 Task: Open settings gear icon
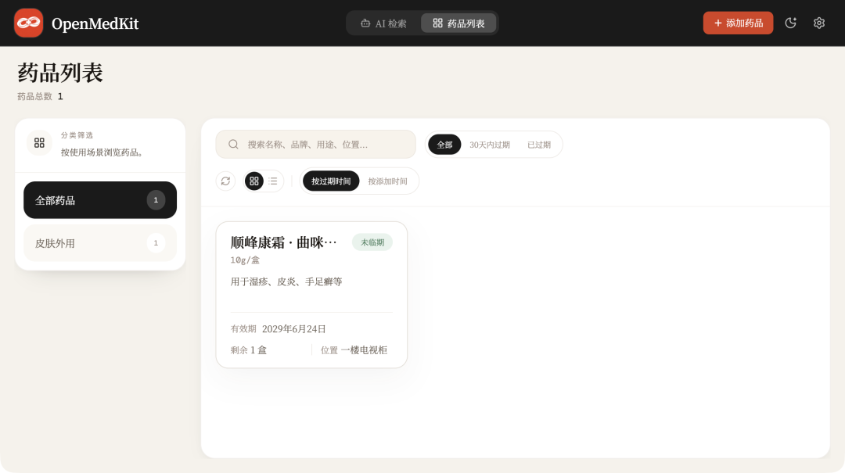(819, 23)
